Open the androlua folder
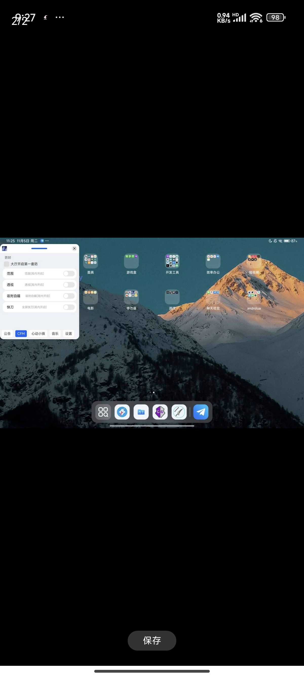Viewport: 304px width, 678px height. (x=254, y=297)
